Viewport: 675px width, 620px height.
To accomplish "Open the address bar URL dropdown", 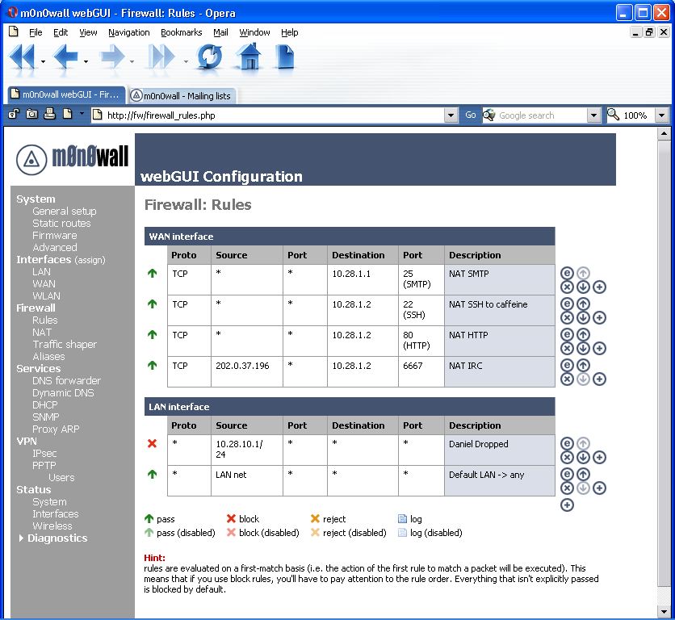I will coord(451,115).
